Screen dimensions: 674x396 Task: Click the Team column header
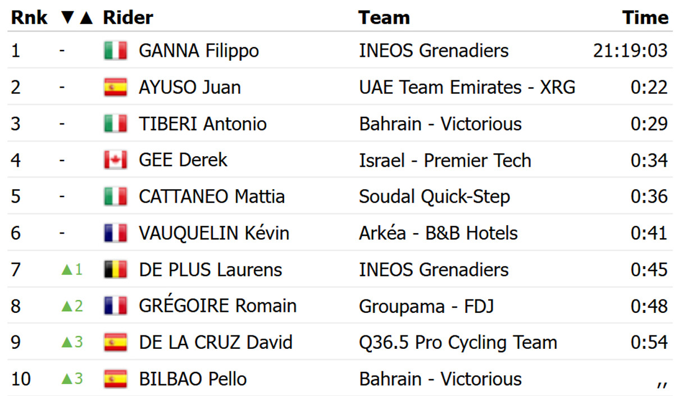pyautogui.click(x=384, y=17)
